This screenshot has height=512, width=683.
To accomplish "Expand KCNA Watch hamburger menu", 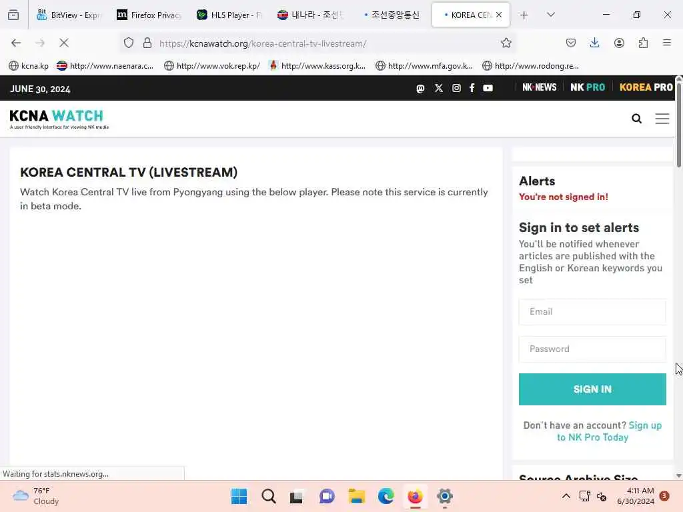I will click(x=662, y=119).
